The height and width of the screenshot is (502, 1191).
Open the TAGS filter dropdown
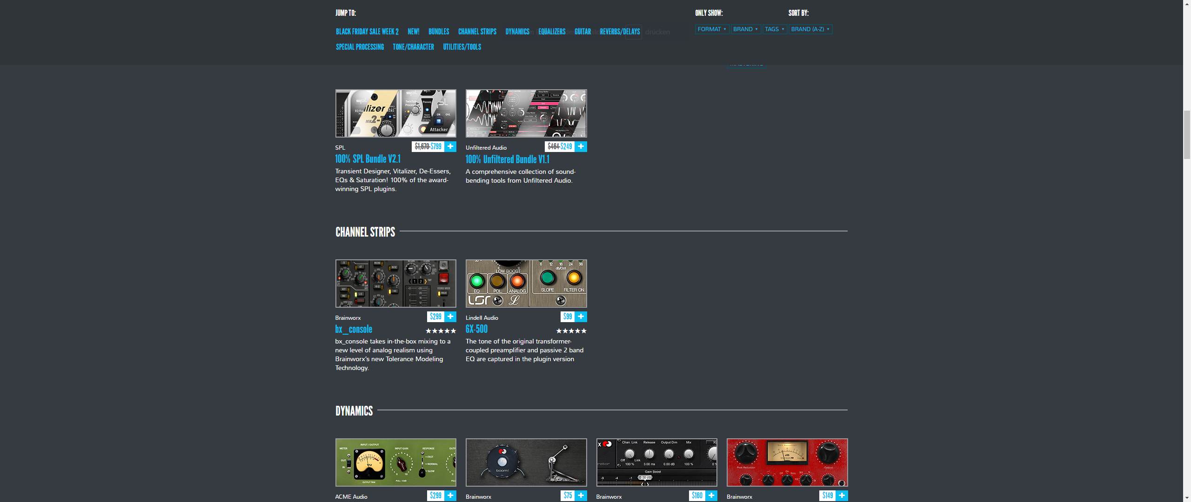tap(775, 29)
